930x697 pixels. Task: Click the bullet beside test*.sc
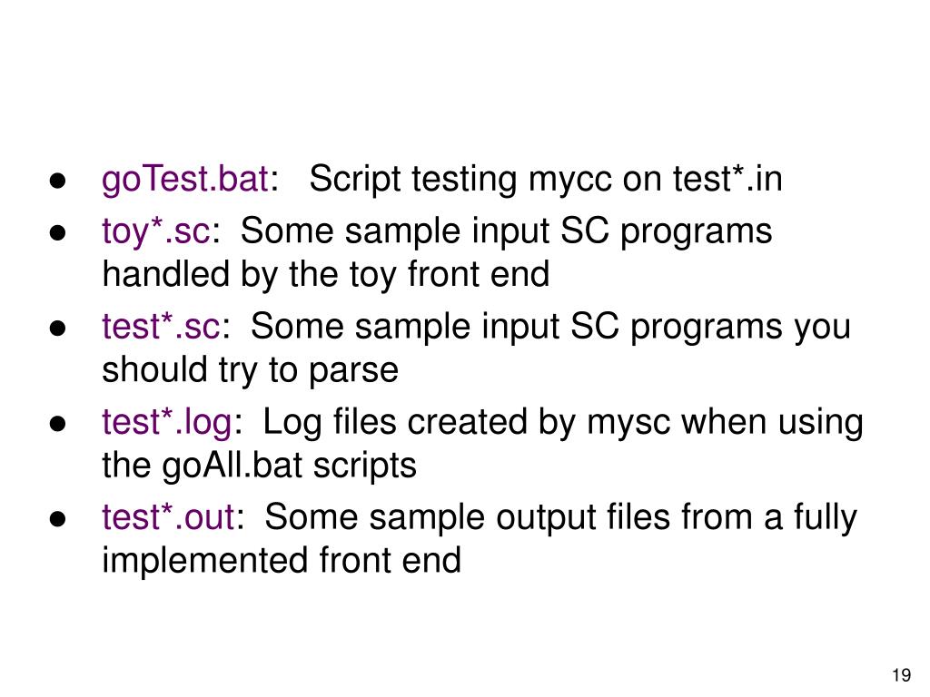(x=57, y=328)
